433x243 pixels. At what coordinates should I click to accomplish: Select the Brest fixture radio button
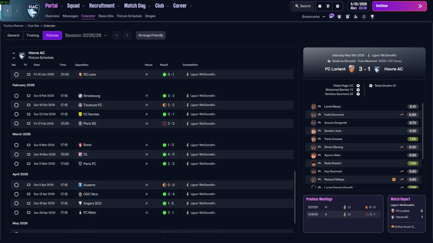click(x=16, y=145)
